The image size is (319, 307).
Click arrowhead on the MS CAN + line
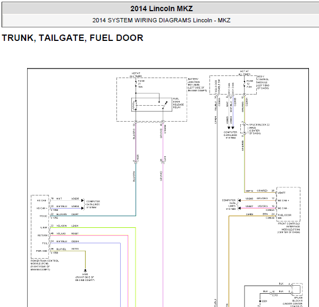(239, 201)
